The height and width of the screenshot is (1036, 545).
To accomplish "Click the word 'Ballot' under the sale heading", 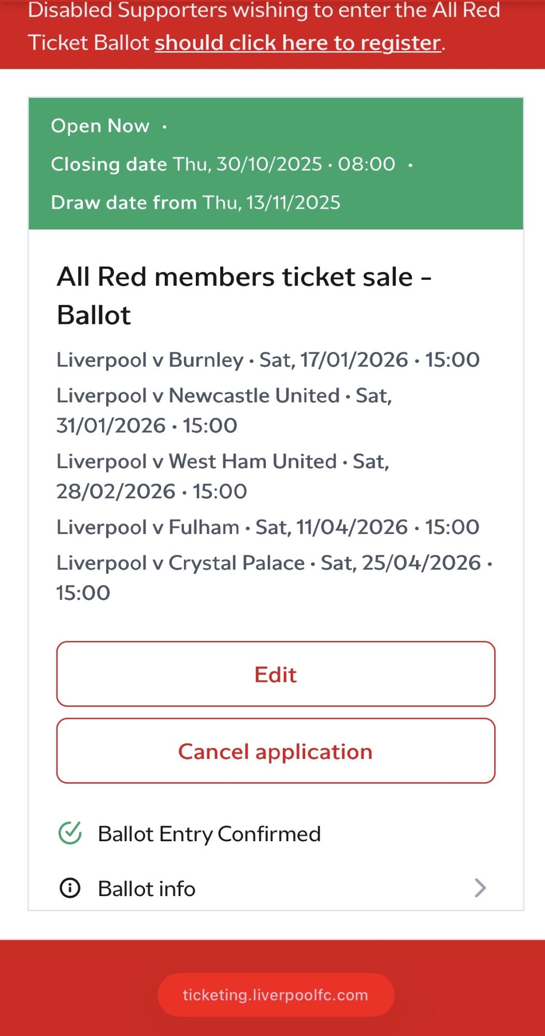I will coord(94,315).
